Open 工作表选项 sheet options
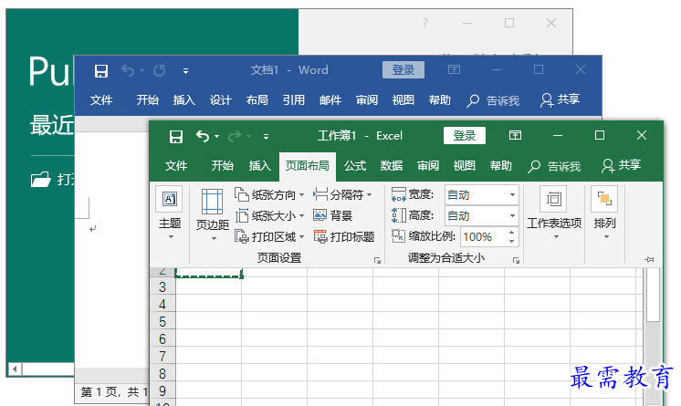The image size is (681, 406). point(554,213)
